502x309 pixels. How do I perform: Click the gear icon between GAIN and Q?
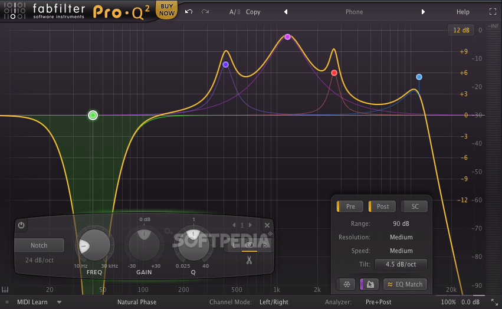(x=168, y=231)
